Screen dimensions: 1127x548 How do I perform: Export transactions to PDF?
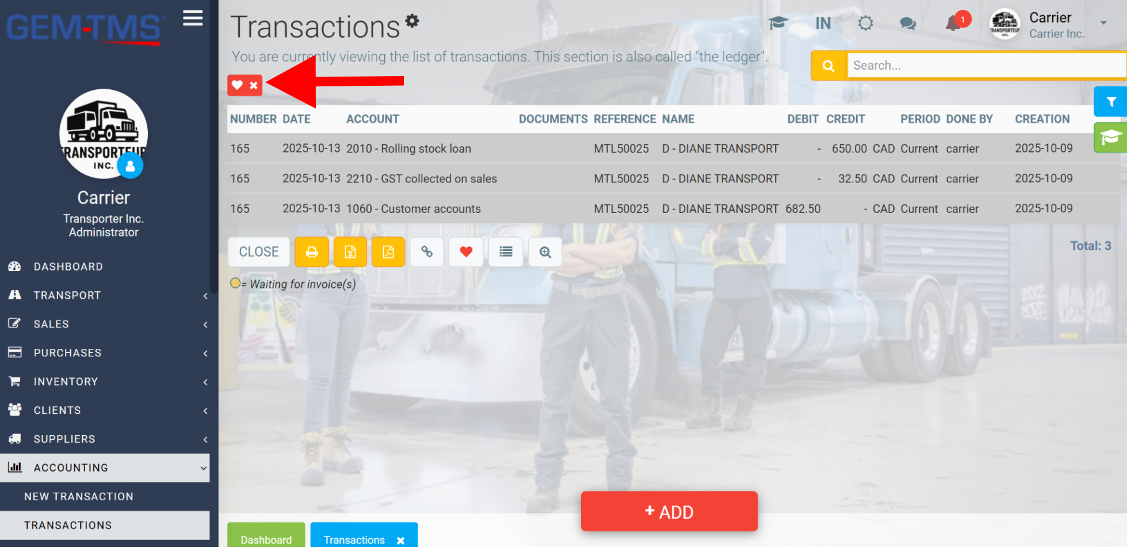[388, 252]
